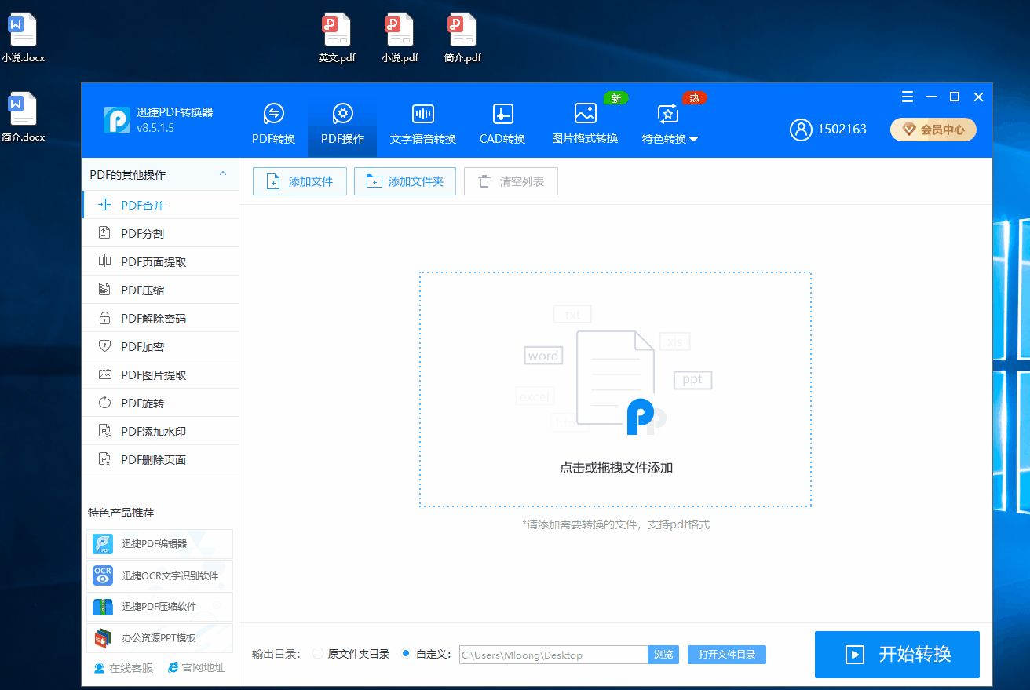
Task: Click the 开始转换 button
Action: click(x=897, y=655)
